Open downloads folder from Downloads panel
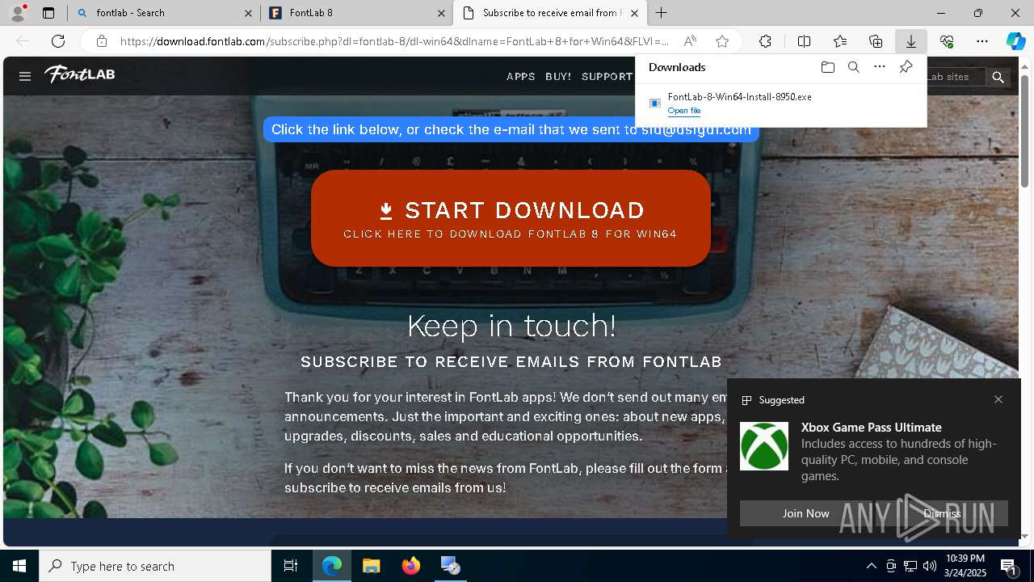This screenshot has width=1034, height=582. click(x=827, y=67)
